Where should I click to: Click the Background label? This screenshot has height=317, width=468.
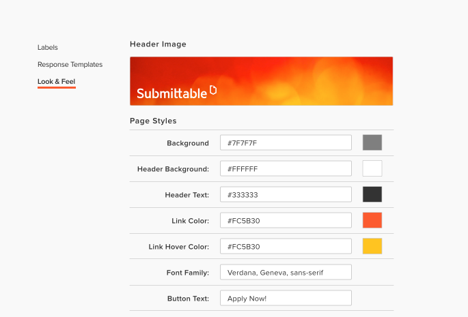[188, 143]
